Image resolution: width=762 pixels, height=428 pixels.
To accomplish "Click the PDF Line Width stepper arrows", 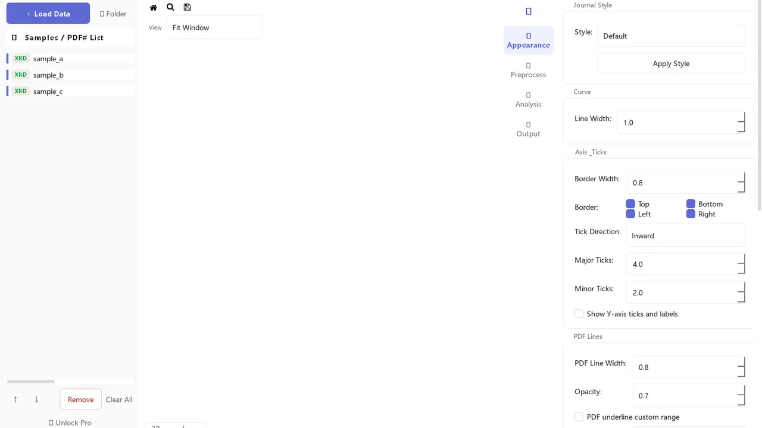I will click(741, 367).
